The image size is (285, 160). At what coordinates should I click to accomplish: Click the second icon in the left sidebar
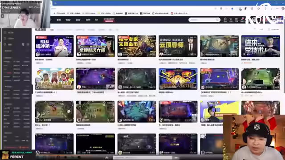[5, 39]
